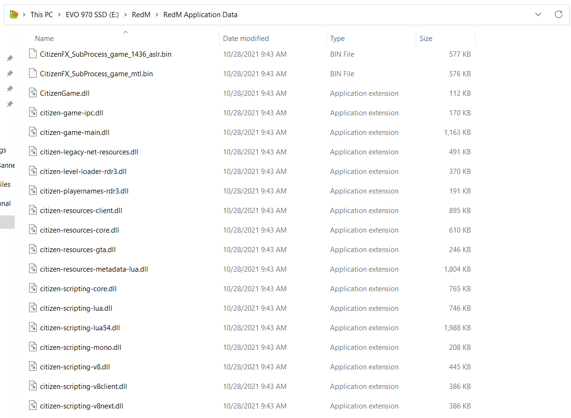Screen dimensions: 571x418
Task: Open the address bar history dropdown
Action: point(538,15)
